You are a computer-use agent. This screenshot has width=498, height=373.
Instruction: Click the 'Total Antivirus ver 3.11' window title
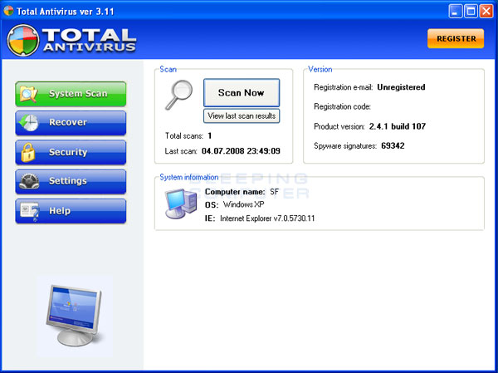click(x=65, y=12)
